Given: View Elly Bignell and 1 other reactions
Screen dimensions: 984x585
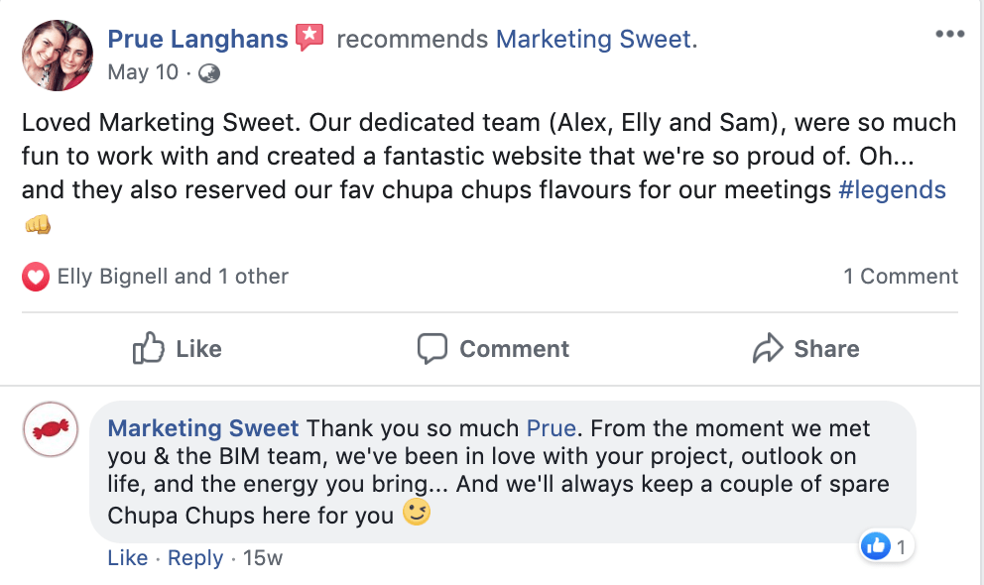Looking at the screenshot, I should tap(173, 277).
